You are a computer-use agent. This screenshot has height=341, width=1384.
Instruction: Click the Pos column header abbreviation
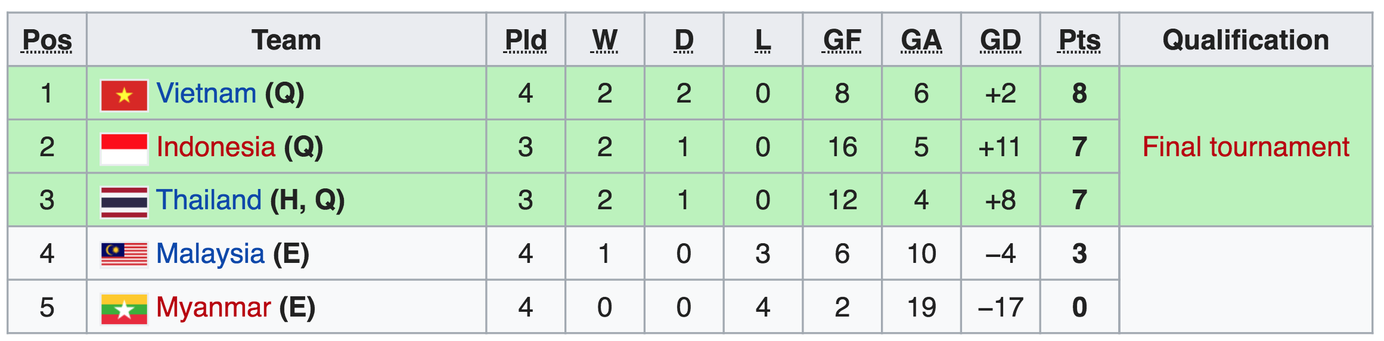(47, 41)
